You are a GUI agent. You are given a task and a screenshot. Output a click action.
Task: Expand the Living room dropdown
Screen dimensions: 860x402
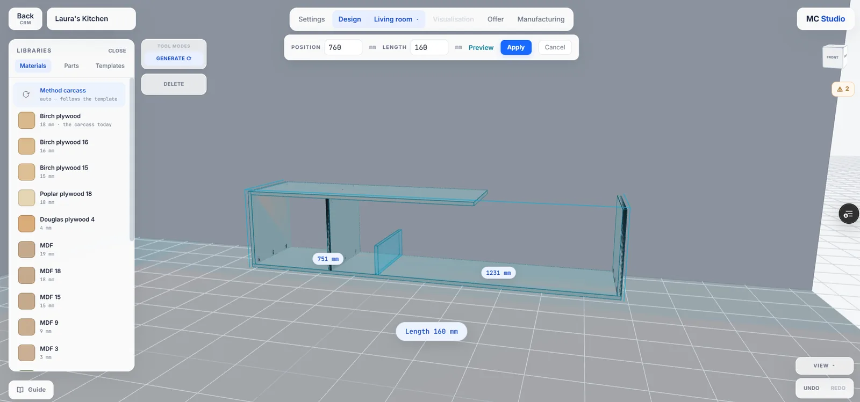(396, 19)
